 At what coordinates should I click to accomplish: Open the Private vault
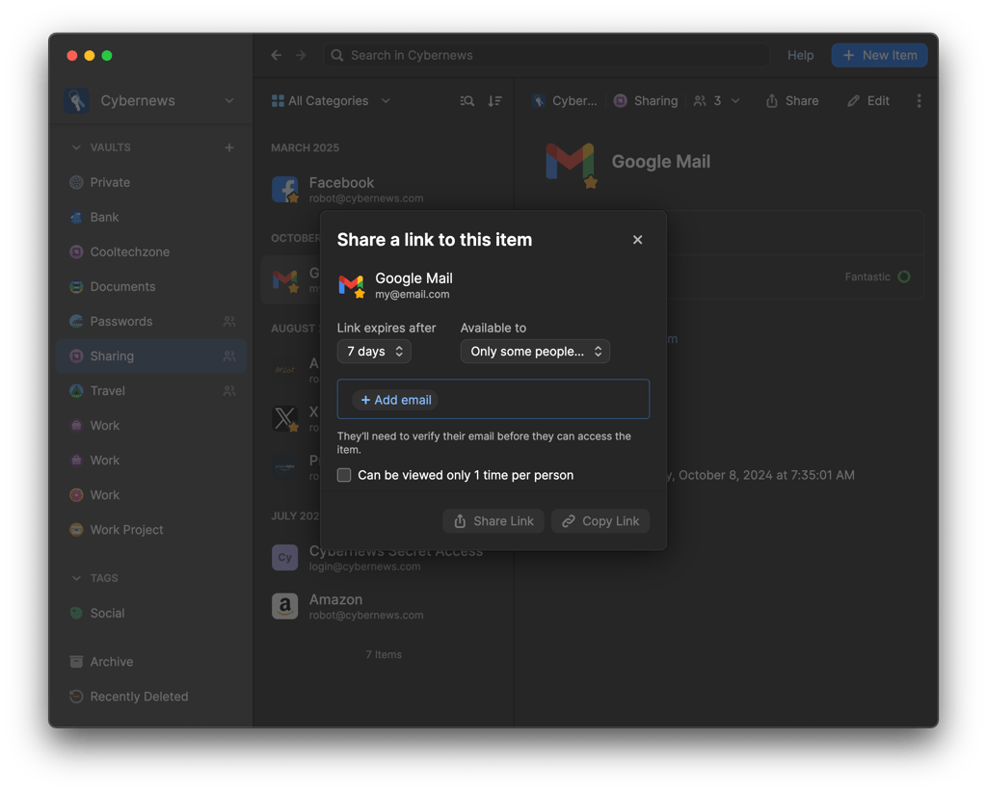click(150, 182)
